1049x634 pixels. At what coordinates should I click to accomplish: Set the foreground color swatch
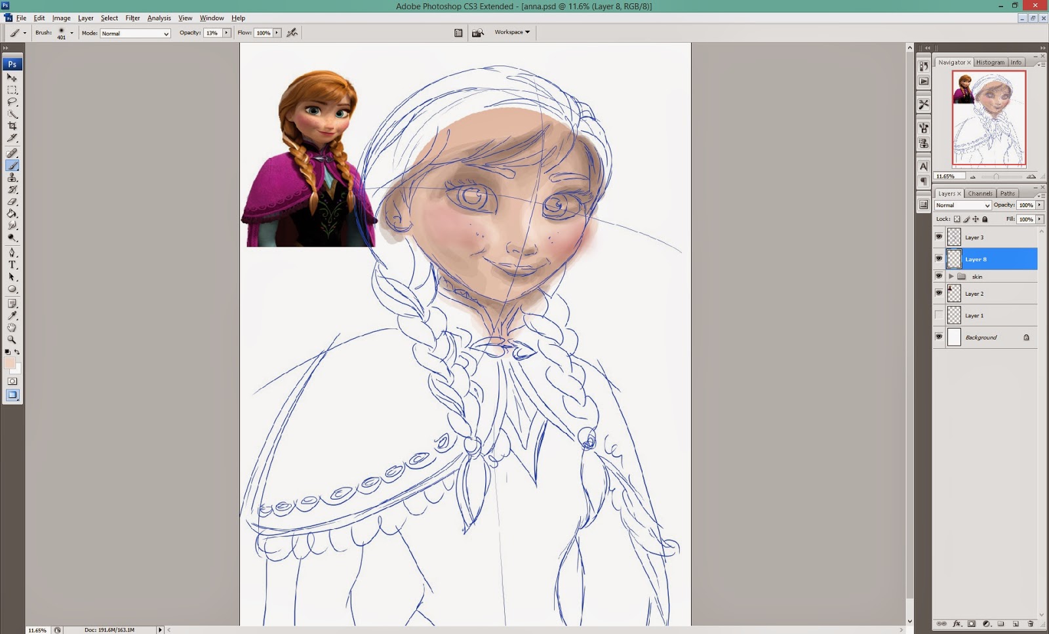(9, 363)
